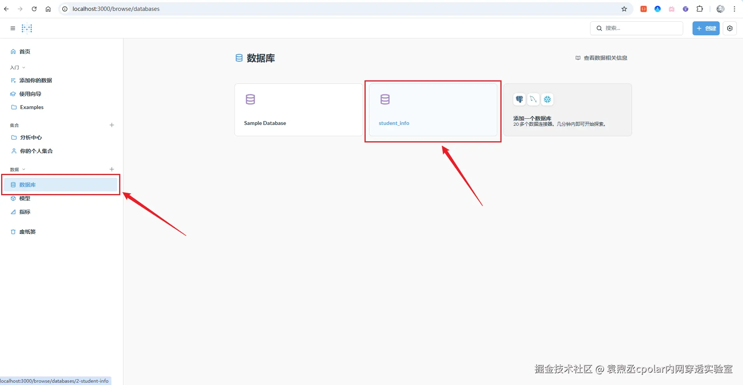Collapse the 数据 section

tap(18, 170)
